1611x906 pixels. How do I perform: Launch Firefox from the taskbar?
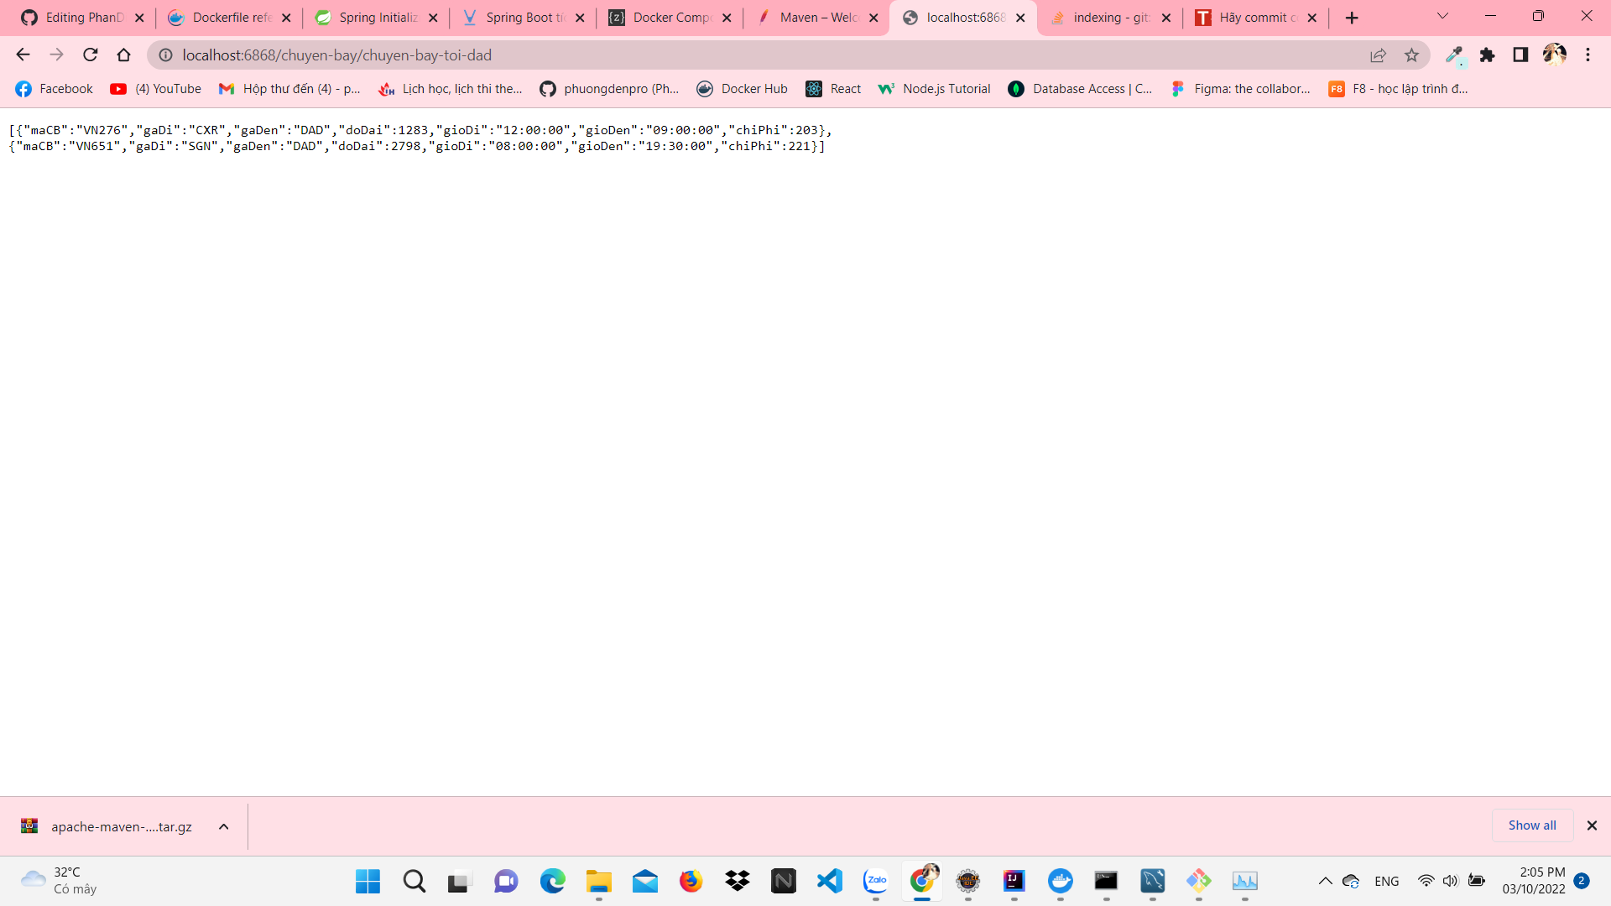[691, 881]
